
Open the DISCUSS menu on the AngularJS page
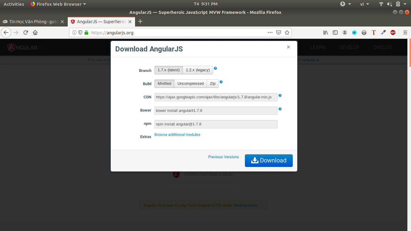pyautogui.click(x=383, y=47)
